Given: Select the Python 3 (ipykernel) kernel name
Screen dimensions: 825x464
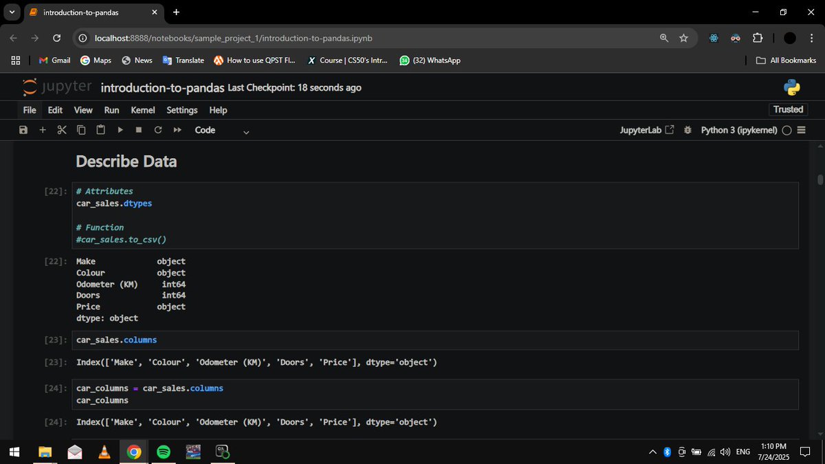Looking at the screenshot, I should coord(739,130).
